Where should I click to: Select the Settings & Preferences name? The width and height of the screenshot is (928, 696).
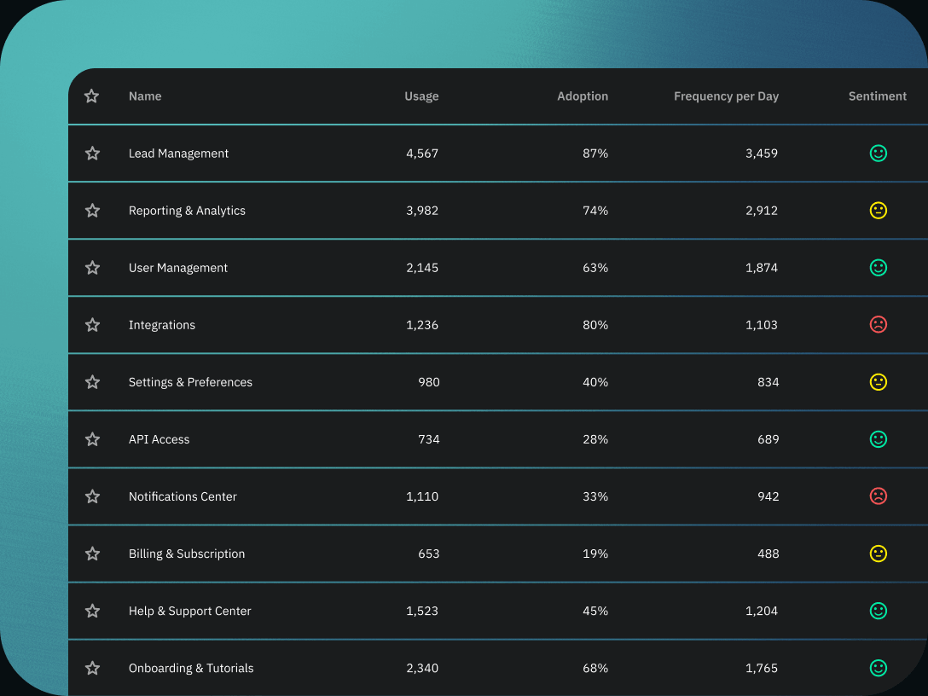click(x=190, y=383)
